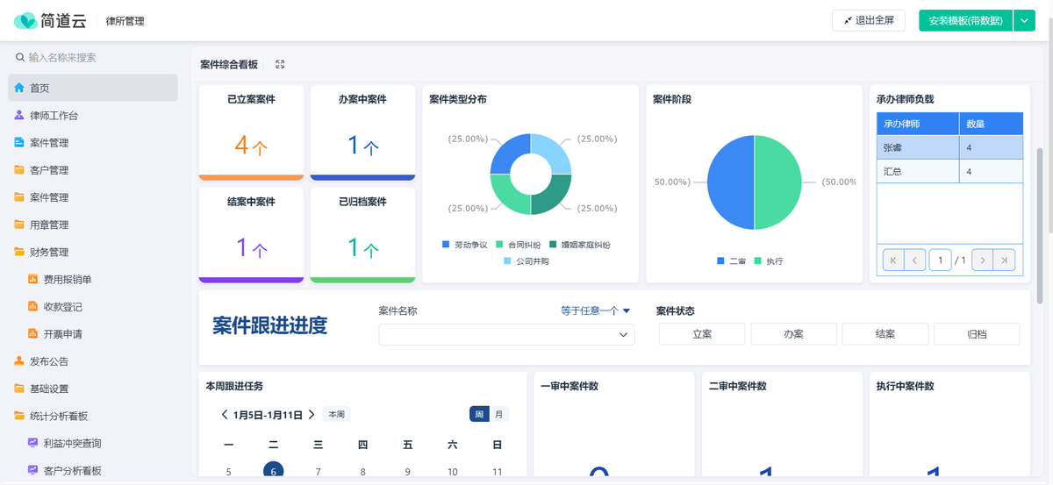Open 发布公告 in sidebar
Screen dimensions: 1053x485
point(92,360)
